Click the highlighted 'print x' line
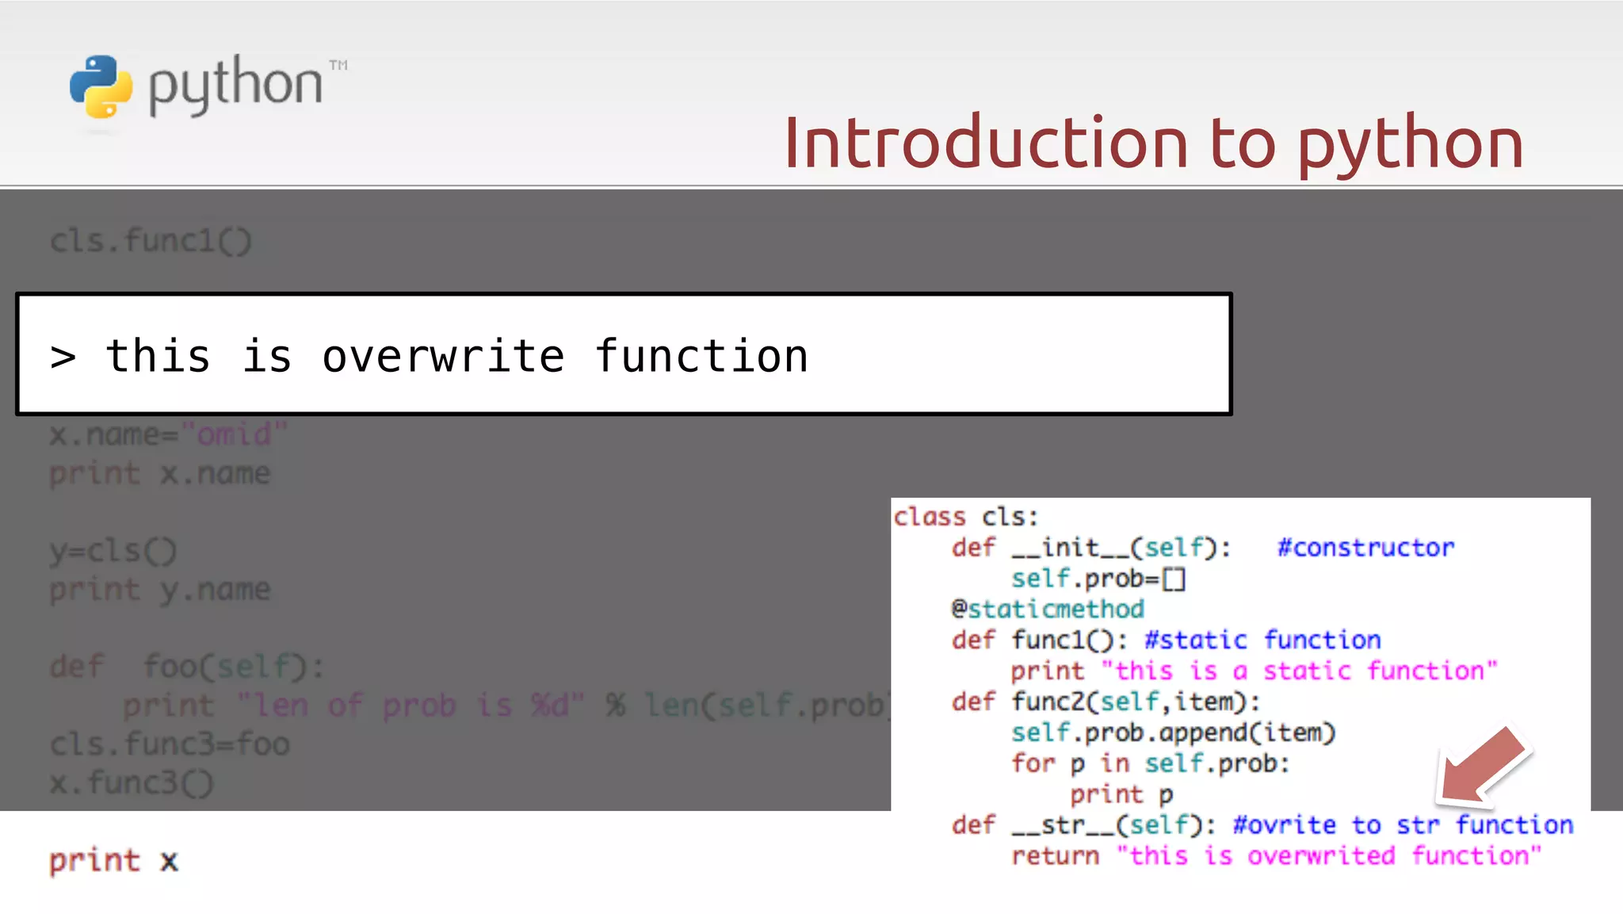Screen dimensions: 1623x914 [113, 861]
